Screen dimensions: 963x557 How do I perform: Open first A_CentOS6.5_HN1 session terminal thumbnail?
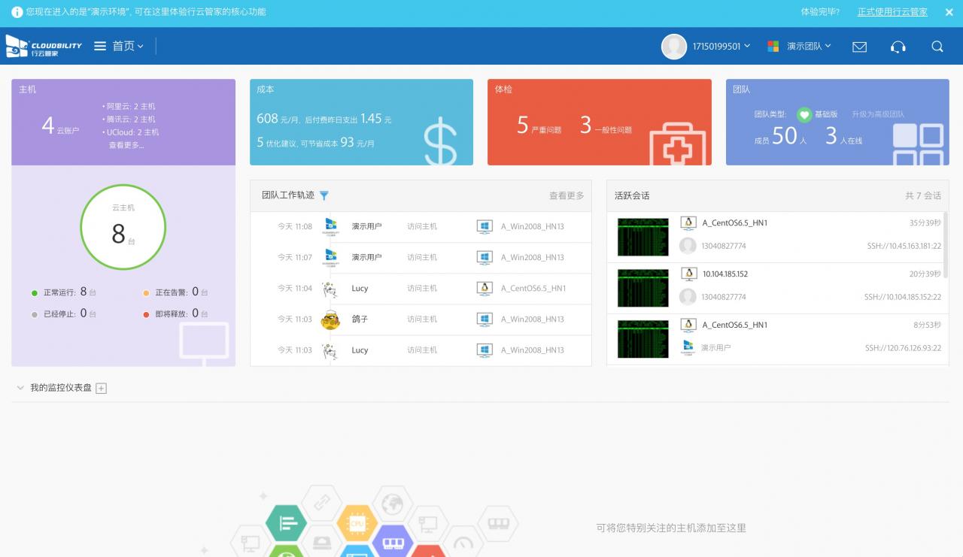pos(643,237)
